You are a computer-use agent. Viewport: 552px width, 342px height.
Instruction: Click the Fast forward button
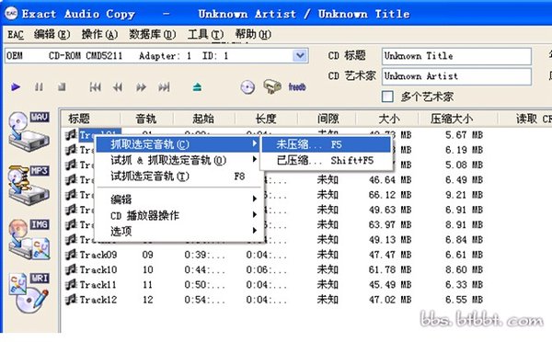[141, 87]
